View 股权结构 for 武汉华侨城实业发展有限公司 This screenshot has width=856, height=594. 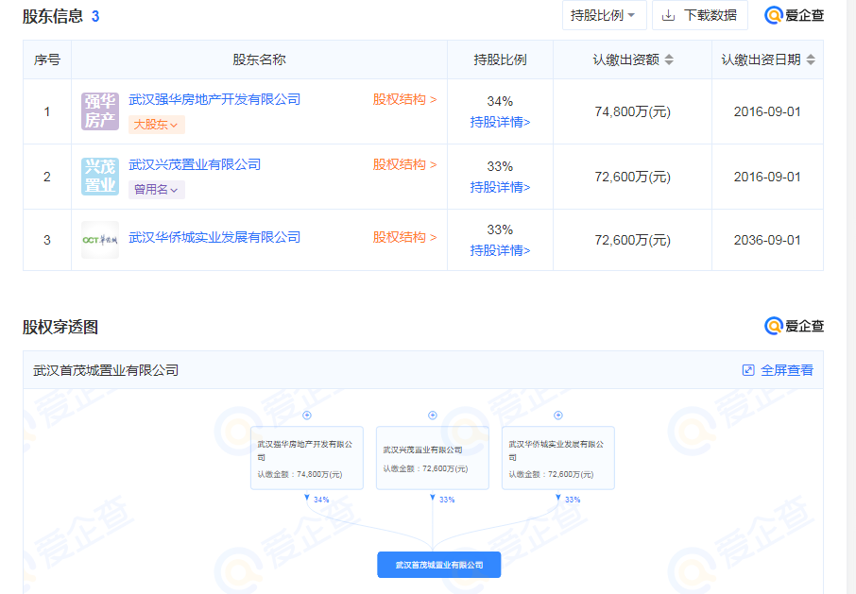[404, 237]
